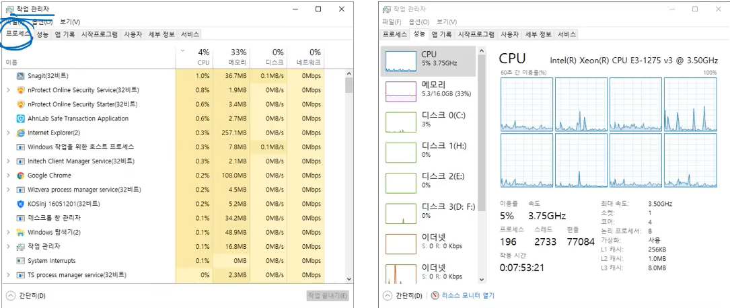This screenshot has width=730, height=308.
Task: Click the Initech Client Manager Service icon
Action: coord(20,161)
